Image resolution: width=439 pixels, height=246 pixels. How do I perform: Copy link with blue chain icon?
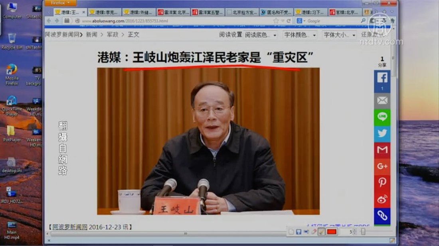(382, 215)
